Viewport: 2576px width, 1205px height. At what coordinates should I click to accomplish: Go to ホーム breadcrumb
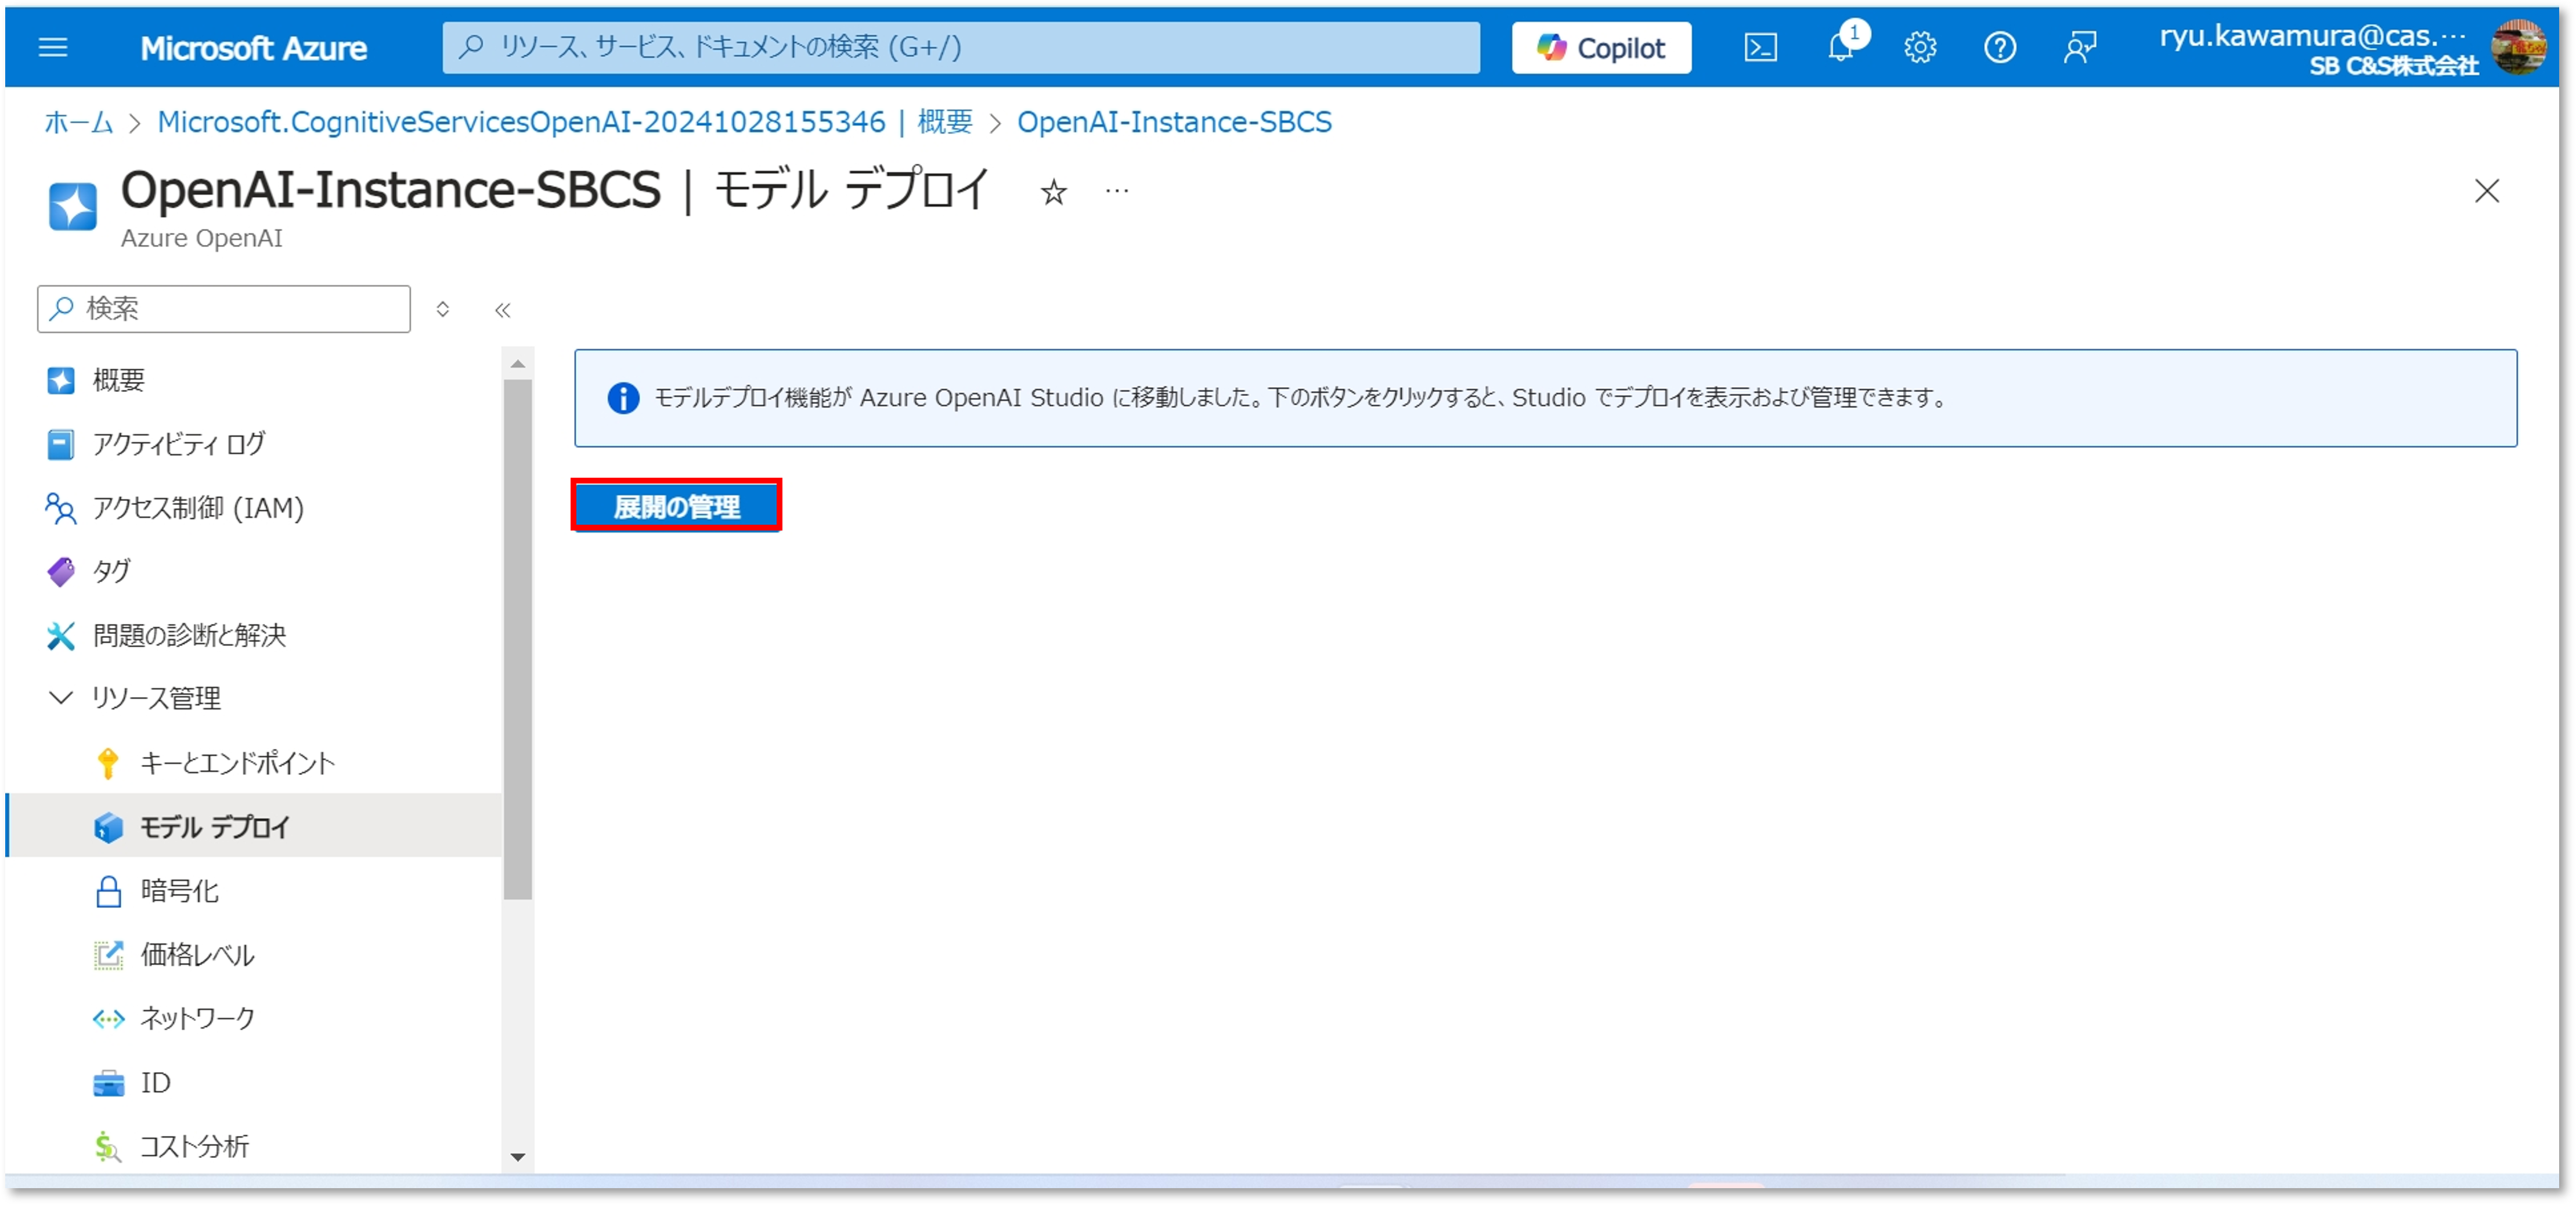[x=79, y=122]
